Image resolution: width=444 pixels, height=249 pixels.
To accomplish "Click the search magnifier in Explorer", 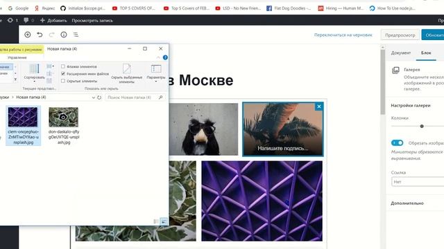I will 160,98.
